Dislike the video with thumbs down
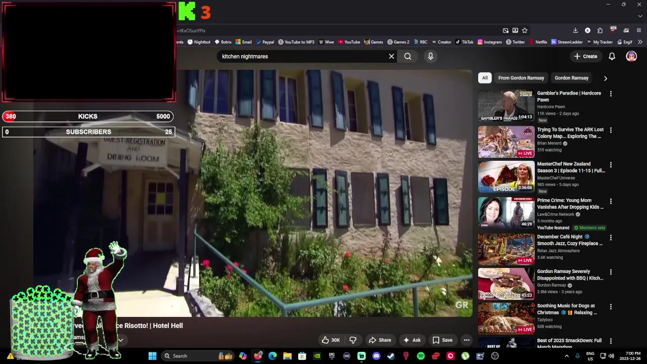 click(353, 340)
